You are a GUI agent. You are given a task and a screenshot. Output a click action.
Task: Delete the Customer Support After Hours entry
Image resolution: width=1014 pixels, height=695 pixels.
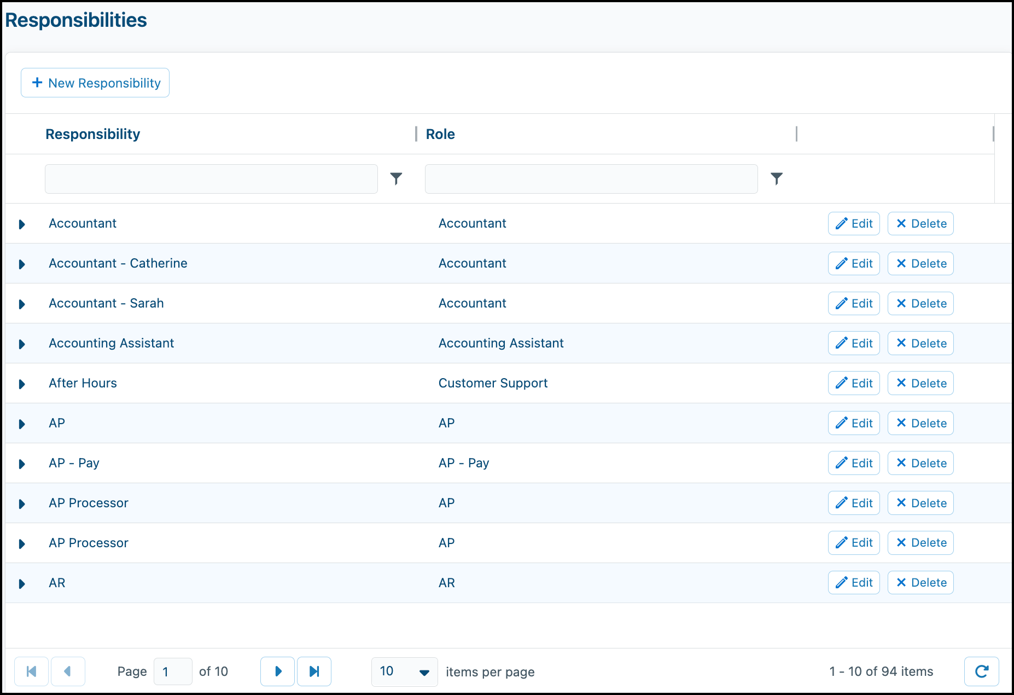click(920, 383)
